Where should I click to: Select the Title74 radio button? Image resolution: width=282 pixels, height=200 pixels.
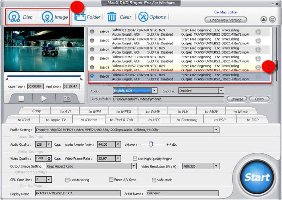click(92, 59)
